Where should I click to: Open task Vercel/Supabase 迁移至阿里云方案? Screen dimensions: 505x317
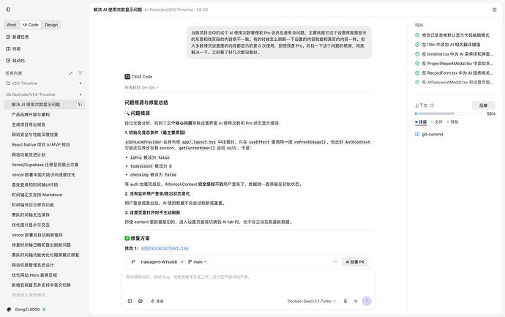(x=45, y=165)
